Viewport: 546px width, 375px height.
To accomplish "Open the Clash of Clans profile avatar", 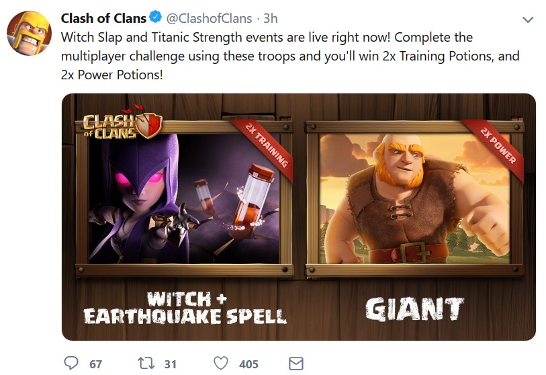I will [30, 33].
